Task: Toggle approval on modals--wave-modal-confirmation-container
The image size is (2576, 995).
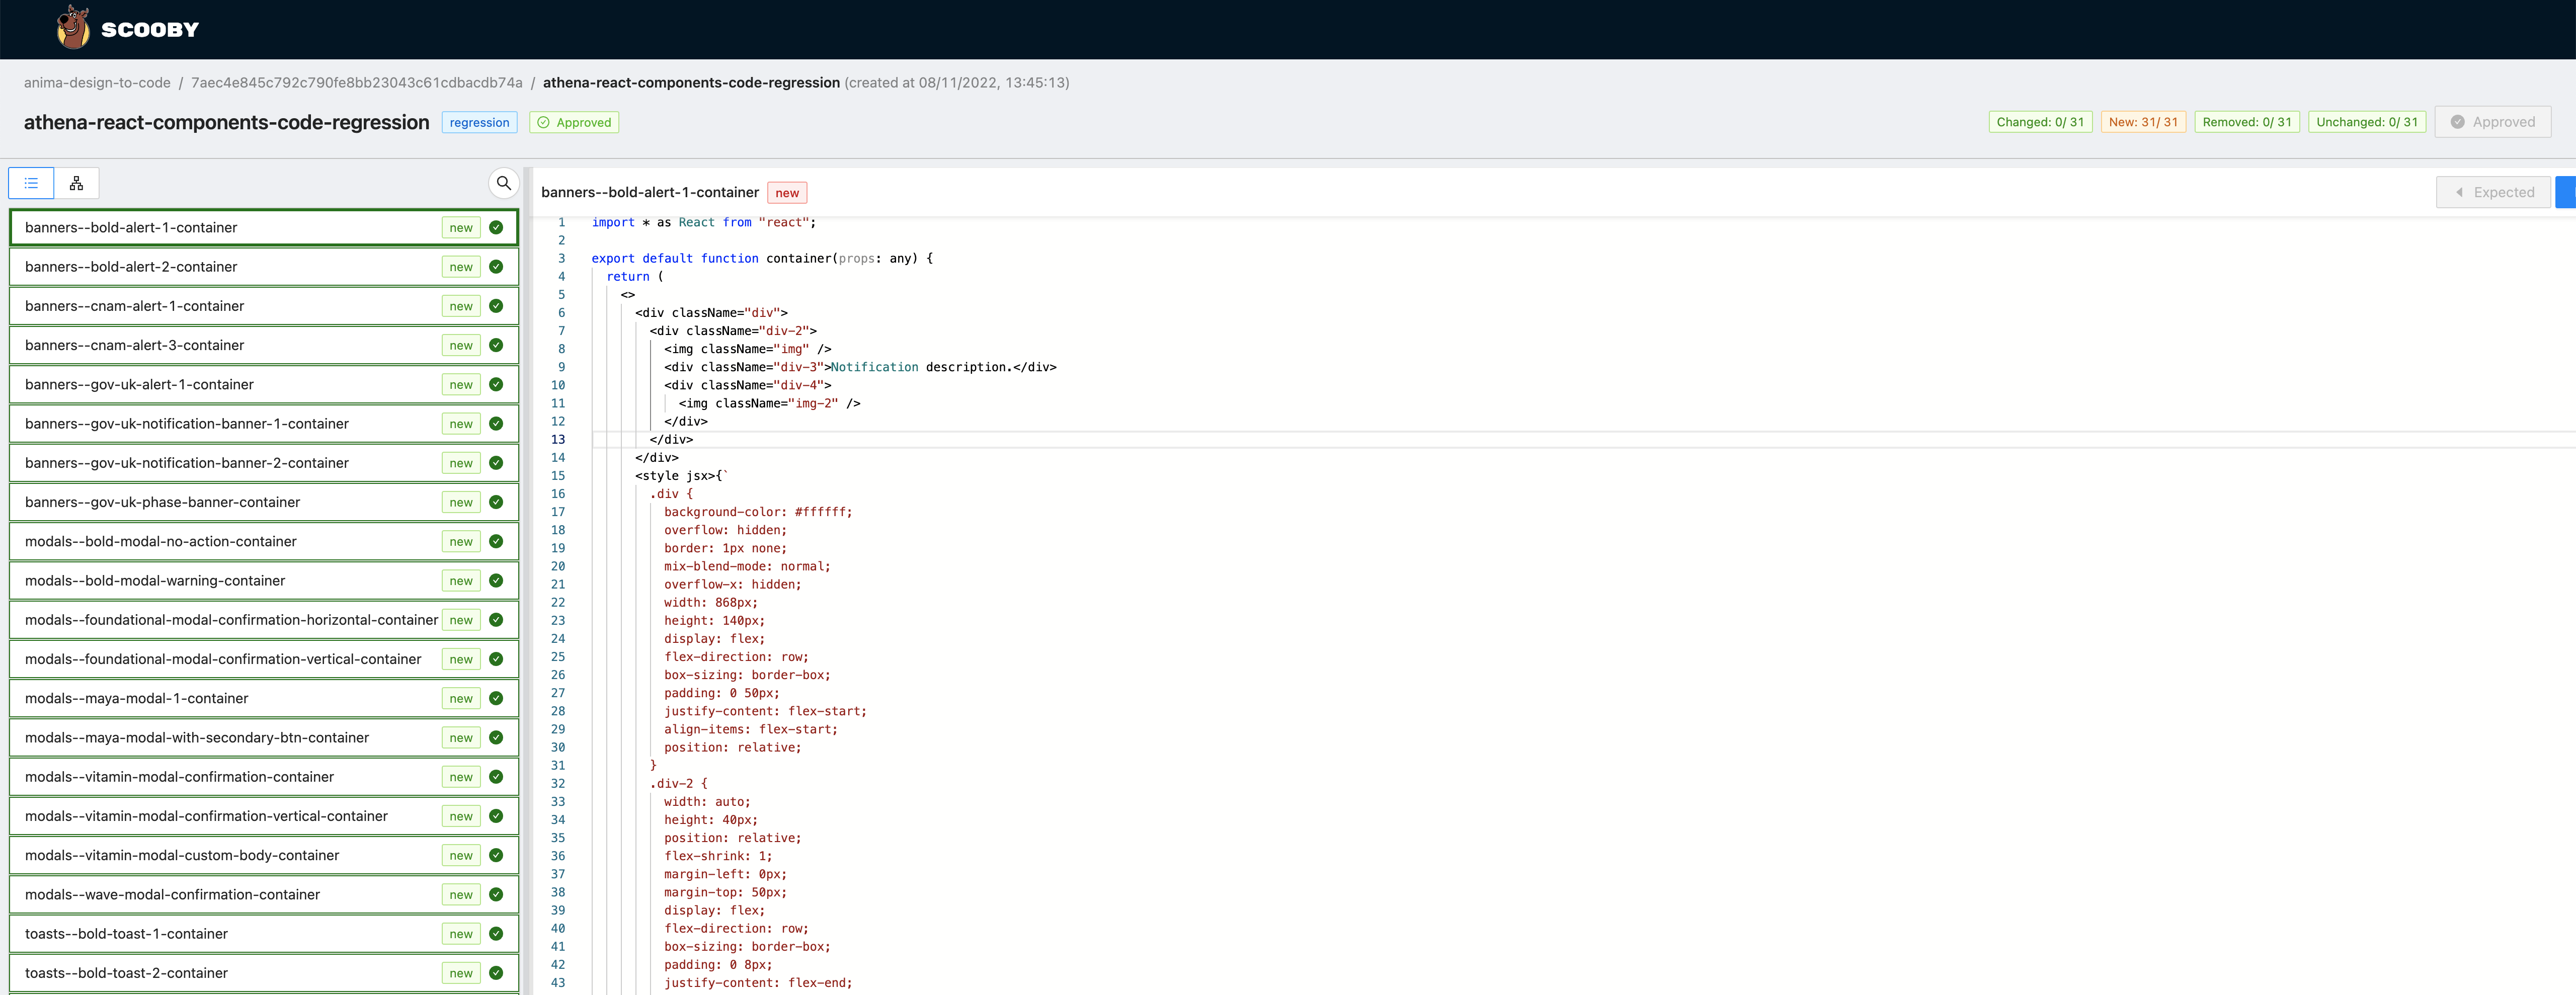Action: pos(497,894)
